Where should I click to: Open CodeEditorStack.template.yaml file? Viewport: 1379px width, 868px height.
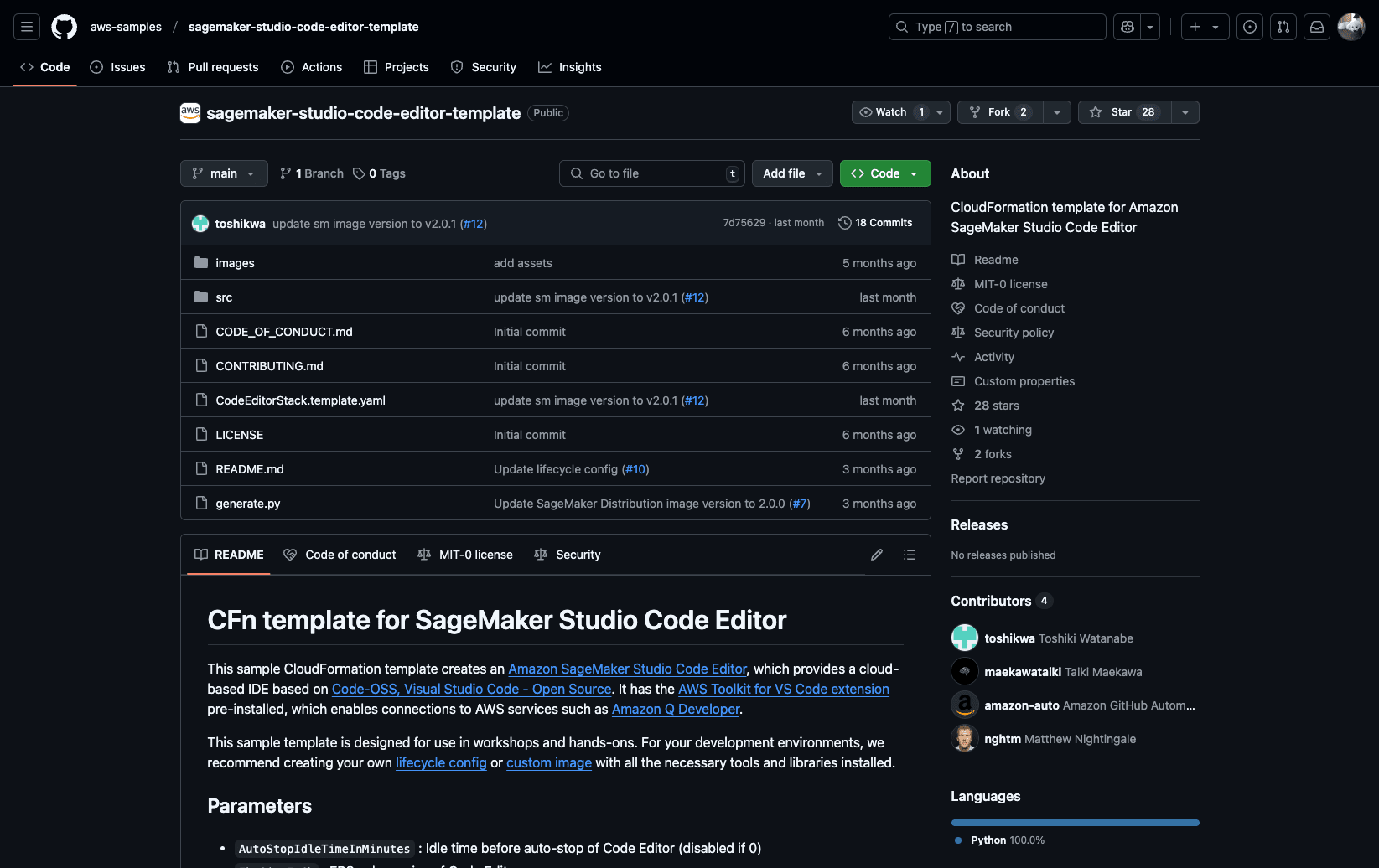(300, 400)
